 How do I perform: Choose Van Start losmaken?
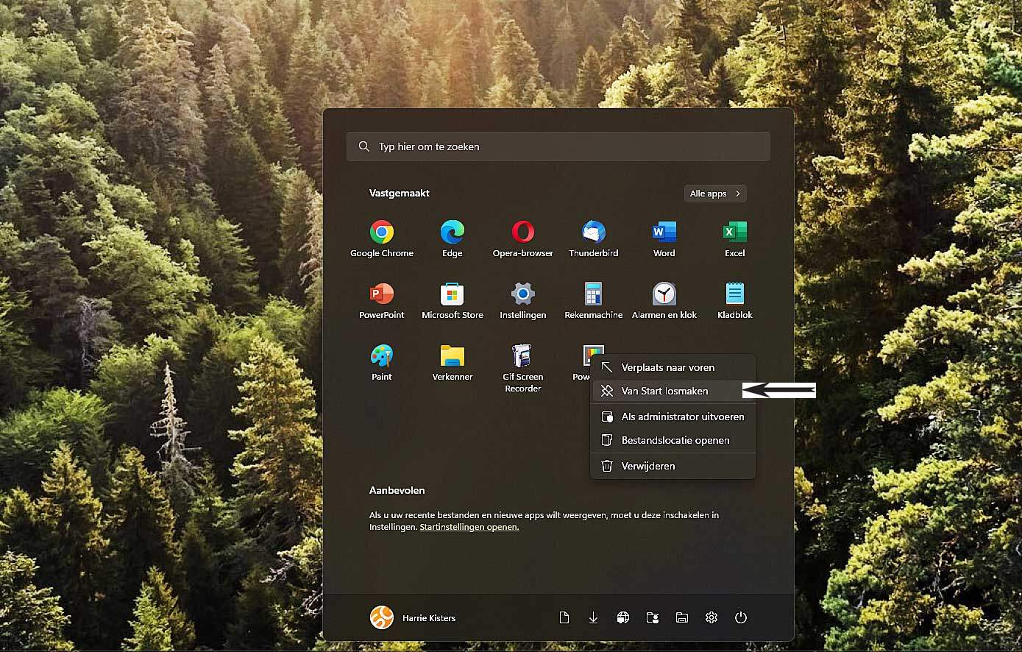pyautogui.click(x=673, y=391)
